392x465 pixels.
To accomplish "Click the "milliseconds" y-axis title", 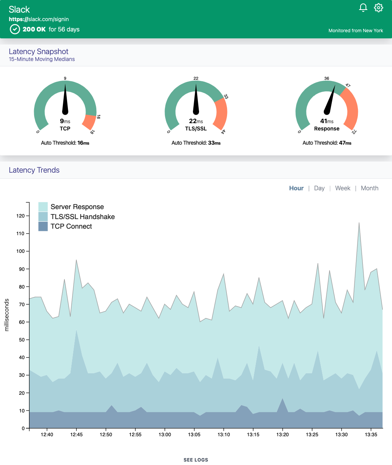I will 7,315.
